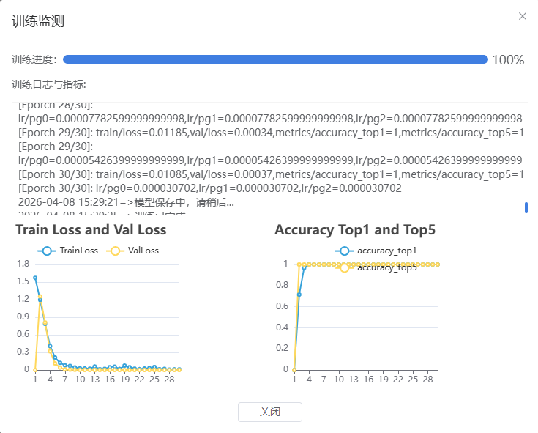
Task: Click the accuracy_top1 zero point at epoch 1
Action: 294,369
